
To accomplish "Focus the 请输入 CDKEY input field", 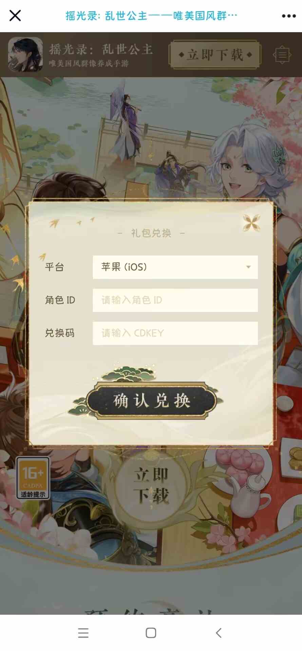I will [175, 333].
